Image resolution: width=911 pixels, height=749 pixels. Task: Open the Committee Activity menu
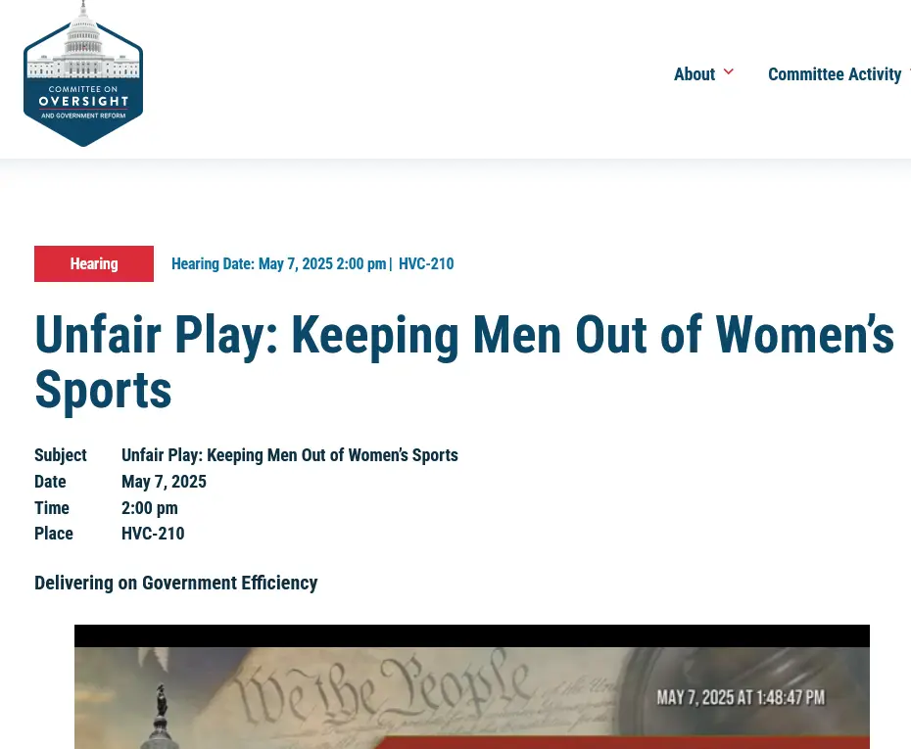835,74
